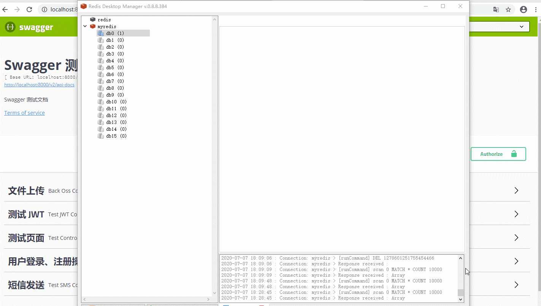Select the redis connection icon
This screenshot has height=306, width=541.
[93, 19]
